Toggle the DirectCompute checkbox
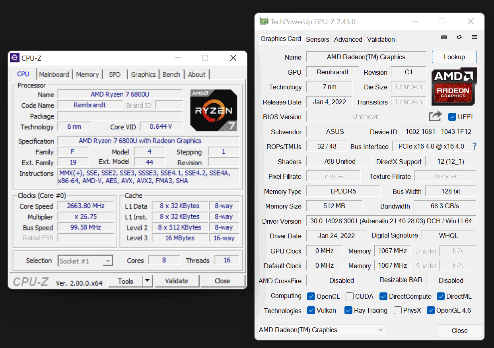The height and width of the screenshot is (348, 494). click(383, 296)
